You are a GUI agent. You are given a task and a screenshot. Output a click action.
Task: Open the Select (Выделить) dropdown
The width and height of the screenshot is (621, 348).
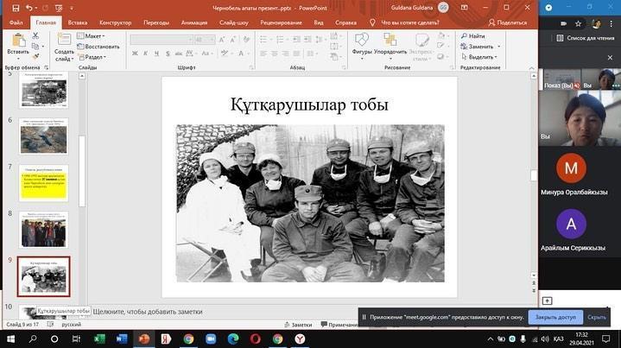click(480, 57)
